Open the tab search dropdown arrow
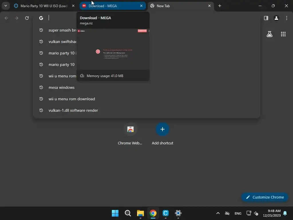This screenshot has height=220, width=293. tap(6, 6)
